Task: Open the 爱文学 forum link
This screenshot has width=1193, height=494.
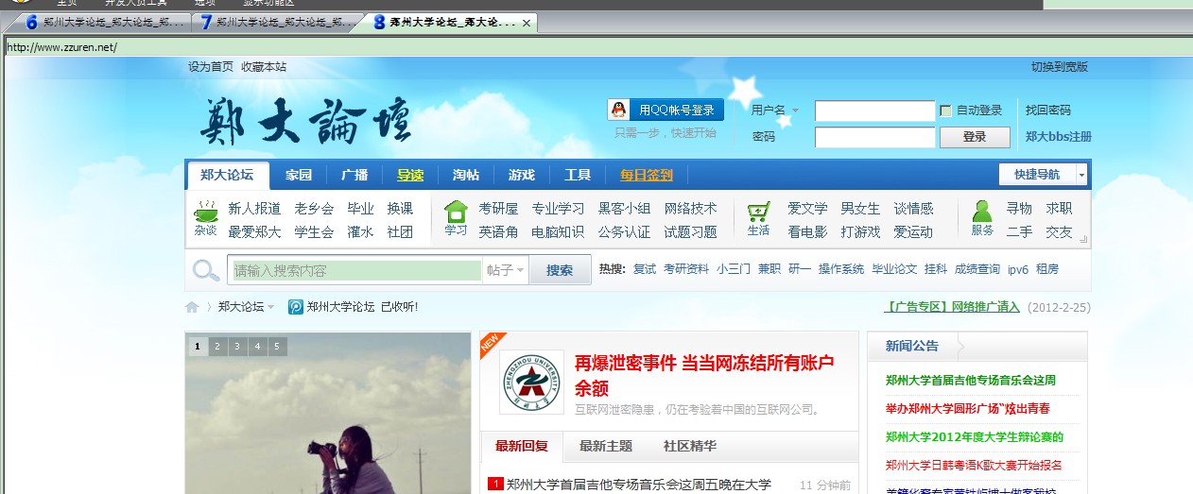Action: pos(807,209)
